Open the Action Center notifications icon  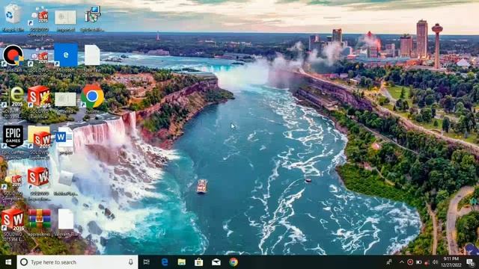click(471, 262)
